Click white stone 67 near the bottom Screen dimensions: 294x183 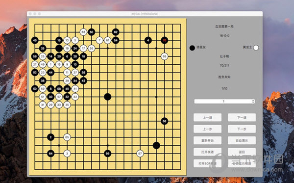pos(140,154)
